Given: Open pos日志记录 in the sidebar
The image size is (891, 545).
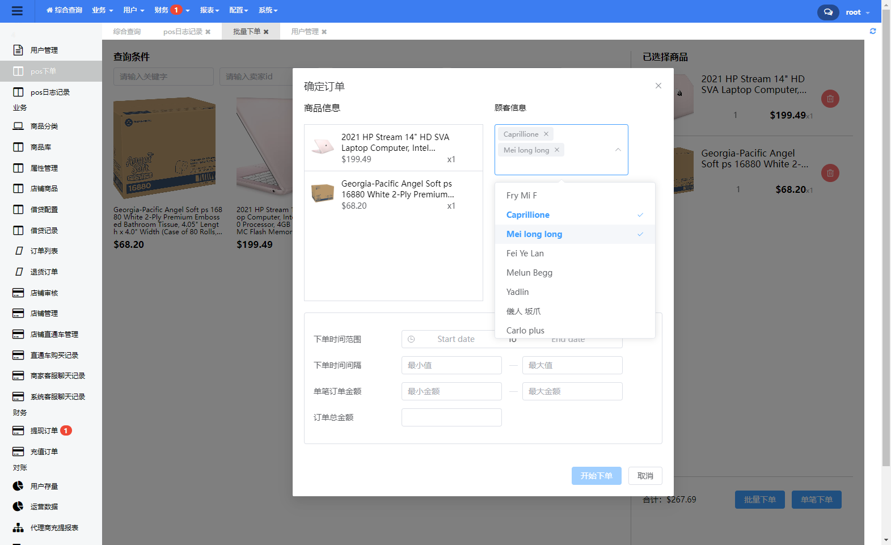Looking at the screenshot, I should pyautogui.click(x=51, y=92).
